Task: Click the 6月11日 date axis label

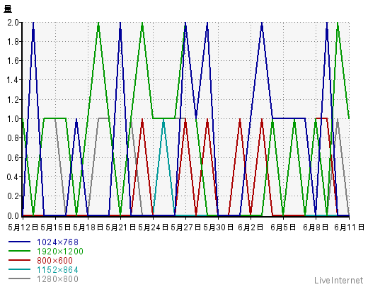Action: coord(350,227)
